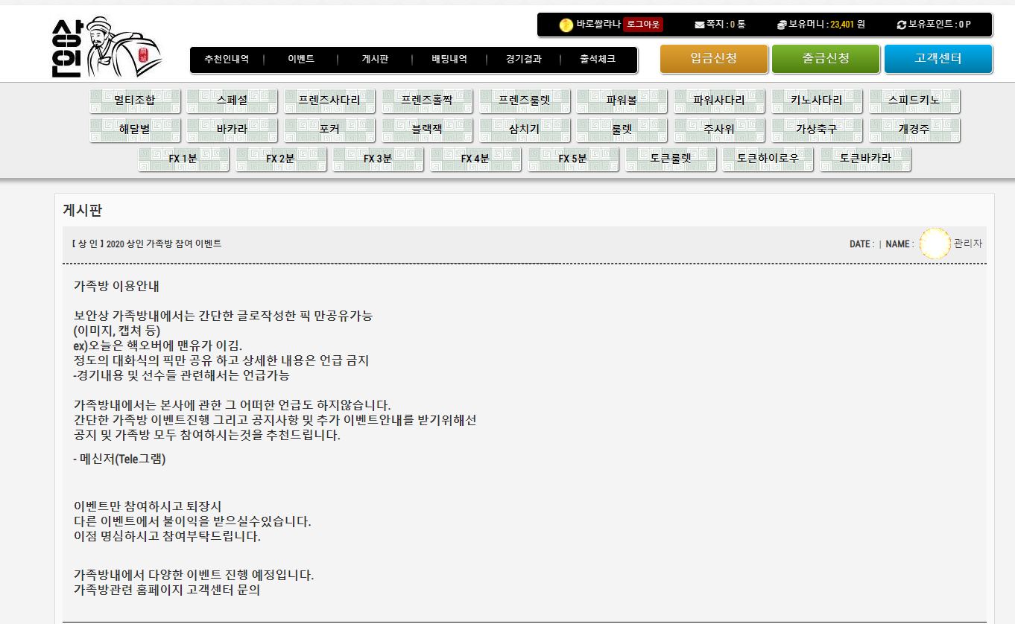Select the 멀티조합 game tile

point(135,100)
